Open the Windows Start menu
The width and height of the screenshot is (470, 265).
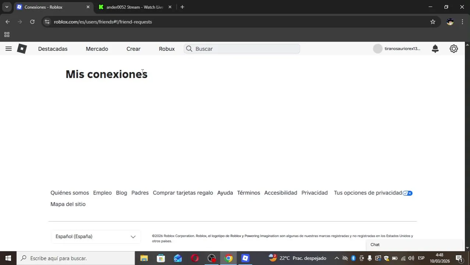(8, 258)
